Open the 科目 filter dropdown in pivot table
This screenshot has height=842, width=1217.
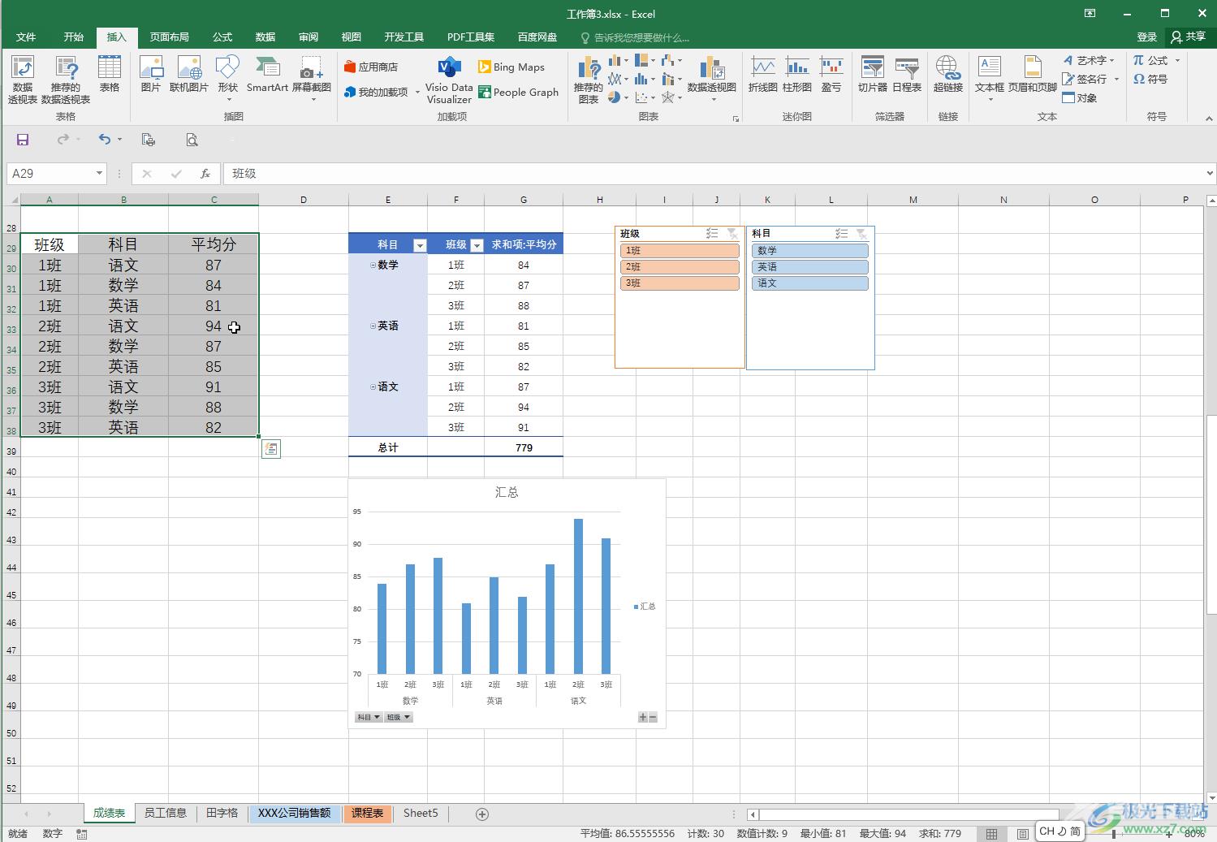[420, 245]
